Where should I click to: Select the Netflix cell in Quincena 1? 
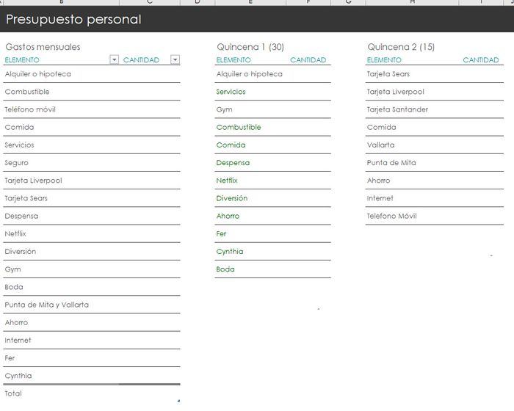click(227, 181)
